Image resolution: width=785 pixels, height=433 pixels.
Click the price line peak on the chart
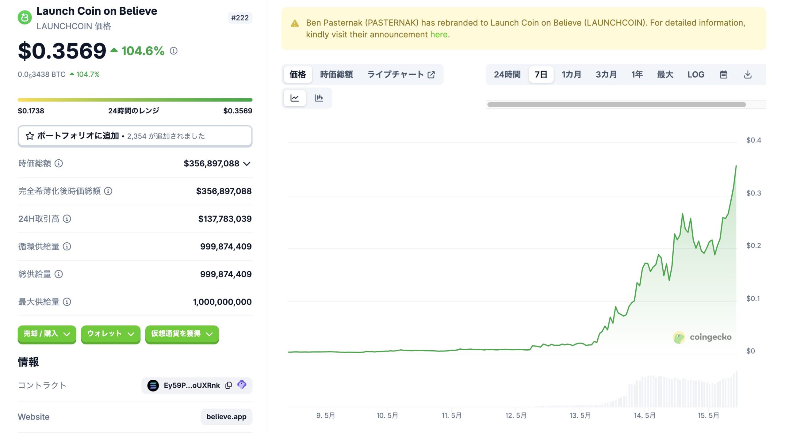736,166
